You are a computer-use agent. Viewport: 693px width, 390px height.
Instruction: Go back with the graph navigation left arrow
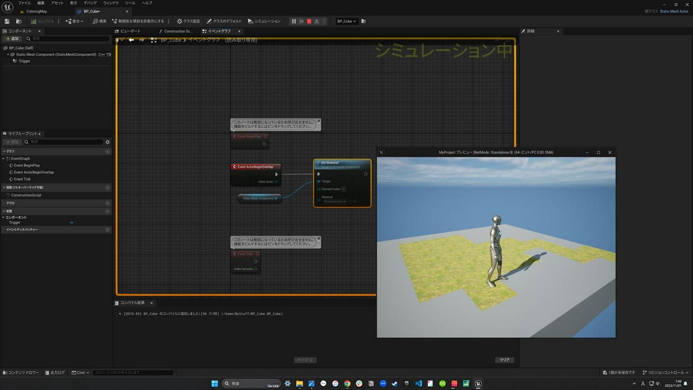(132, 40)
